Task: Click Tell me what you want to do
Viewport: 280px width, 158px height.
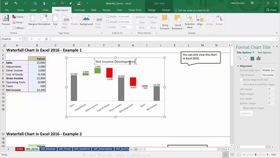Action: point(192,10)
